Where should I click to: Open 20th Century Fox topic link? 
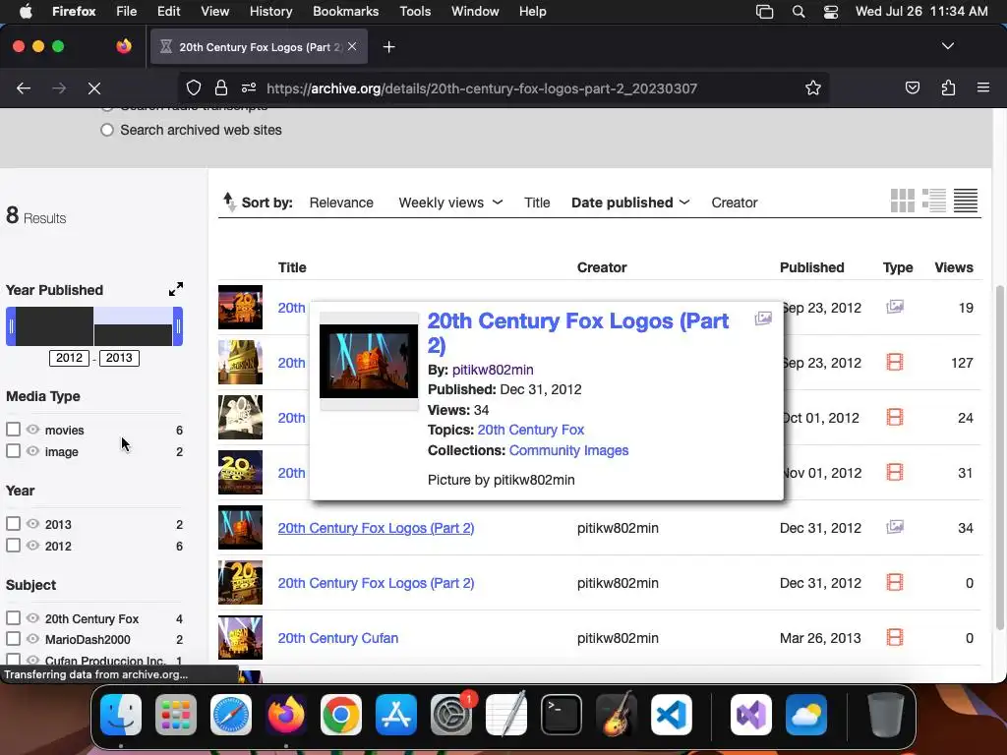click(x=530, y=430)
